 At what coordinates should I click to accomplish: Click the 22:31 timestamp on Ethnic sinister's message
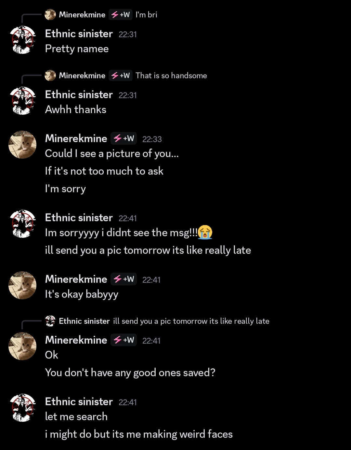point(128,34)
